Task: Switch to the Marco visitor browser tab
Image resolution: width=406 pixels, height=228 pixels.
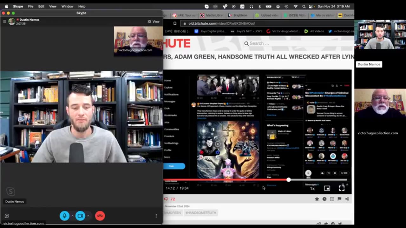Action: click(x=322, y=15)
